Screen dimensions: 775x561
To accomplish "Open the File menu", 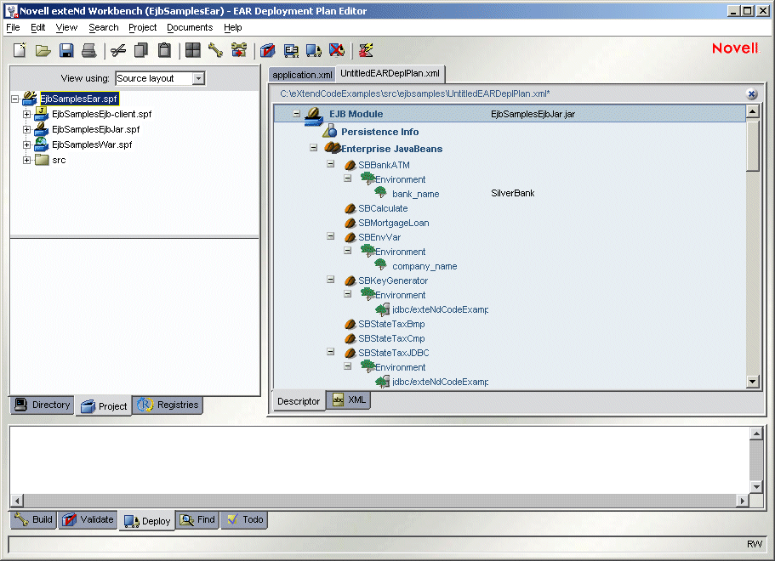I will pos(13,28).
